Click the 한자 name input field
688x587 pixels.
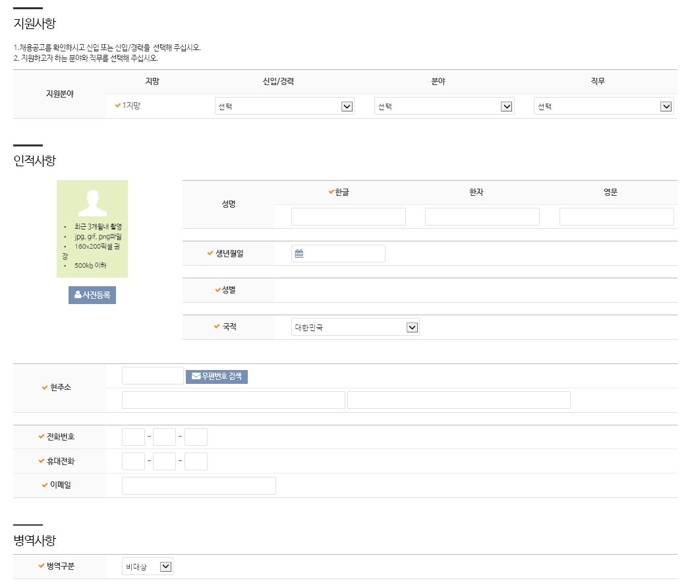(482, 217)
